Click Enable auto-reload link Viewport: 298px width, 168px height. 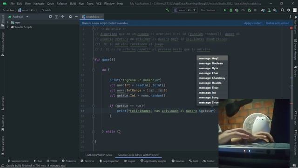278,23
